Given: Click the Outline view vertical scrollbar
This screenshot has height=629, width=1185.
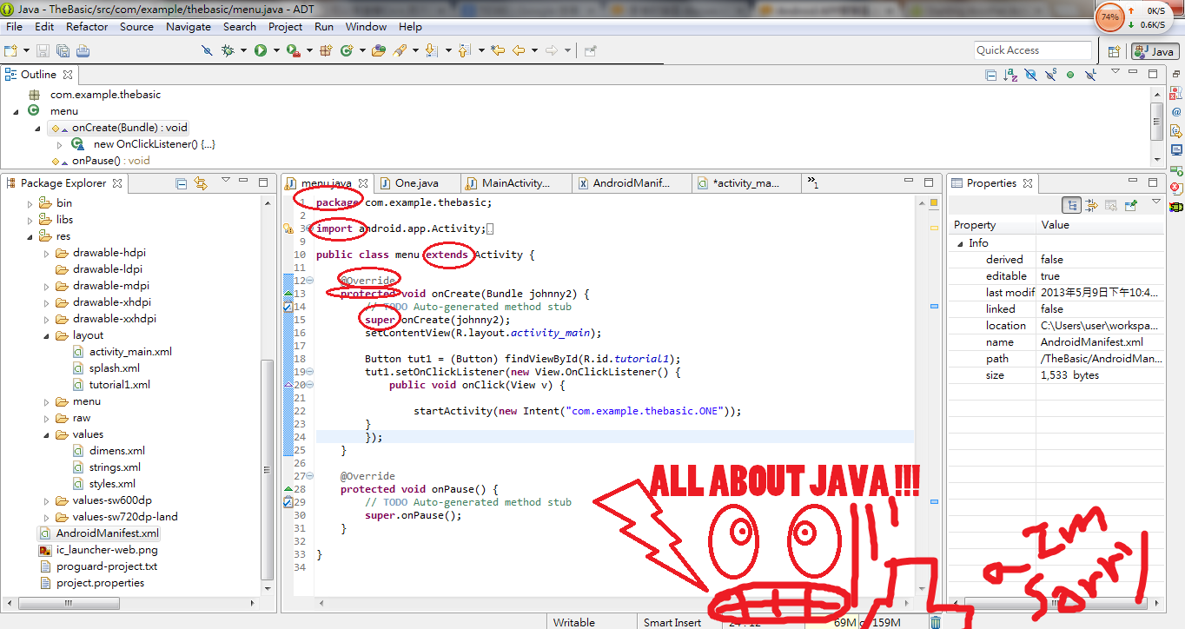Looking at the screenshot, I should (x=1156, y=121).
